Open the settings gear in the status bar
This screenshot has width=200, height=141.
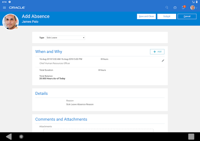click(10, 2)
